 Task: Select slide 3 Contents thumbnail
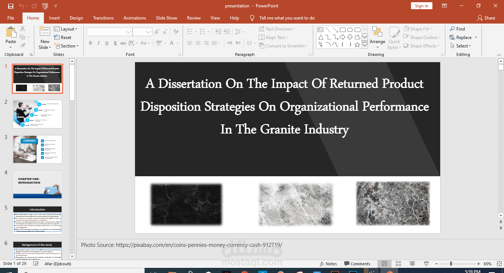pos(37,149)
